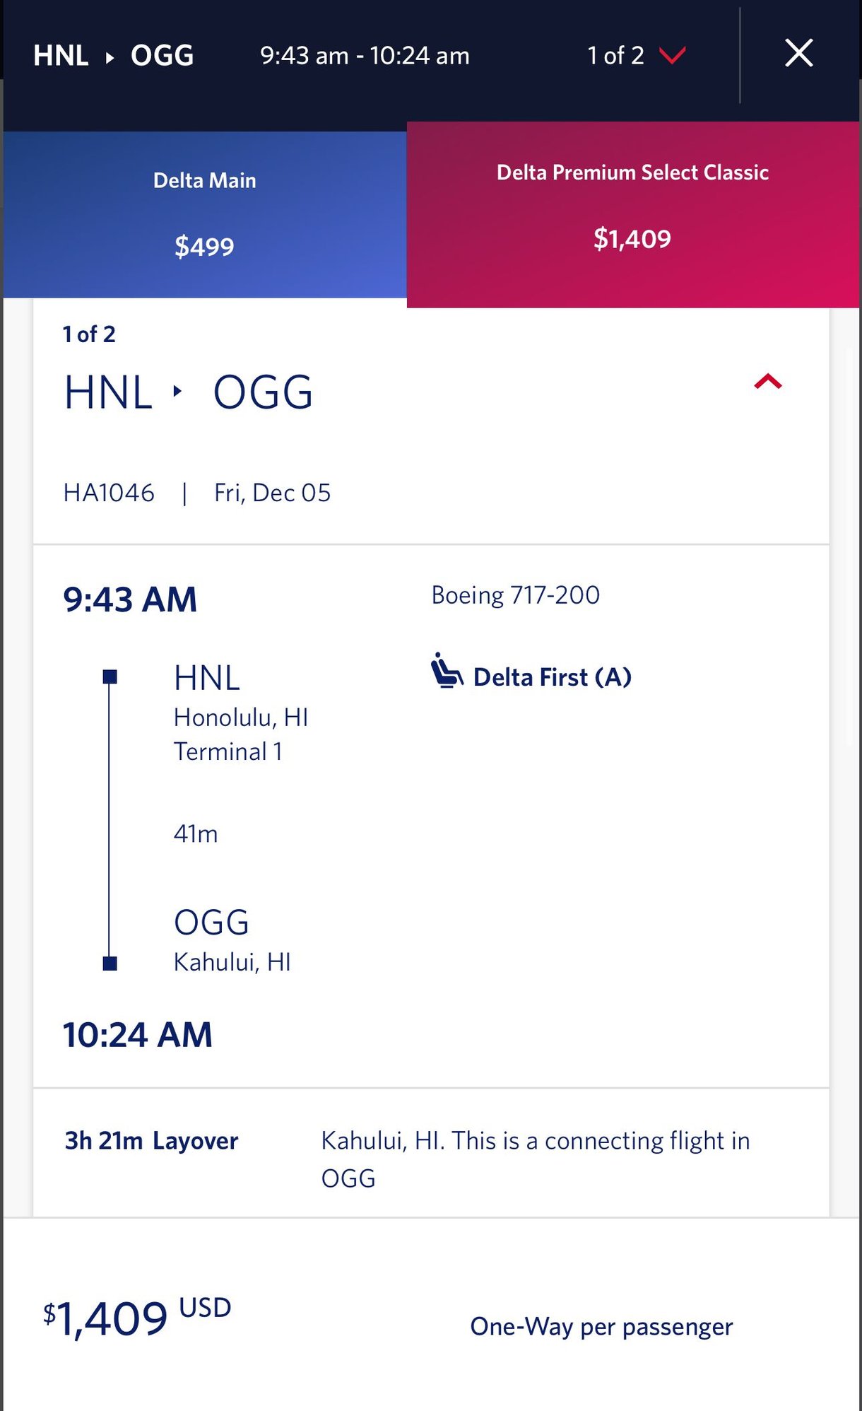Click the Boeing 717-200 aircraft label
862x1411 pixels.
515,595
